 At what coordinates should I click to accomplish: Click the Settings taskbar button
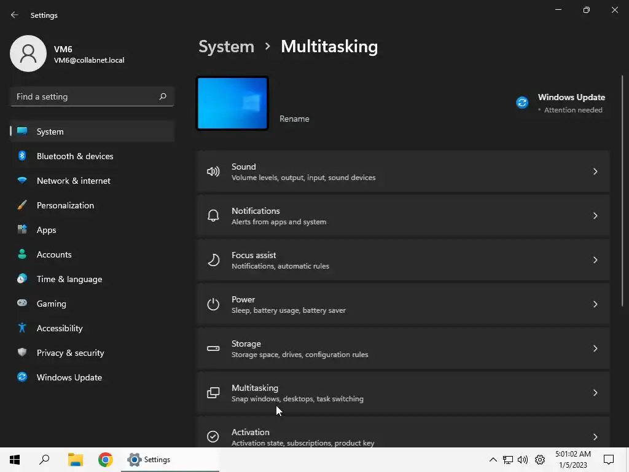pyautogui.click(x=170, y=460)
